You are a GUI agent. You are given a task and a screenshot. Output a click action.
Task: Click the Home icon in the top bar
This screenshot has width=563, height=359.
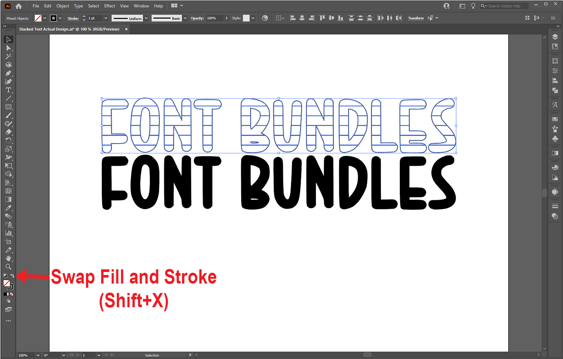pyautogui.click(x=19, y=6)
